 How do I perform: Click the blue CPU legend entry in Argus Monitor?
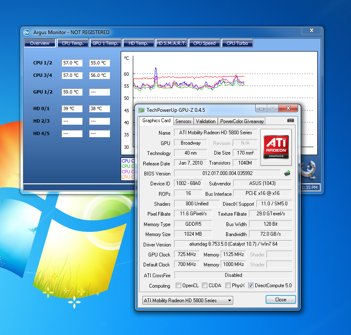pos(128,161)
